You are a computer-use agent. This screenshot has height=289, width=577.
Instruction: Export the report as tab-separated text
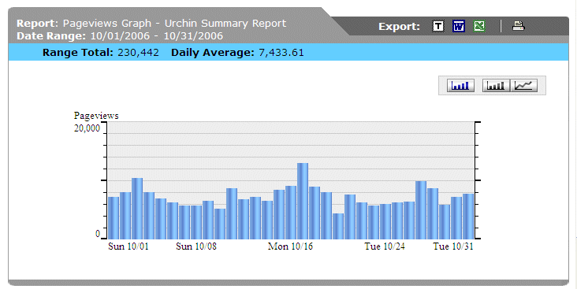tap(438, 26)
